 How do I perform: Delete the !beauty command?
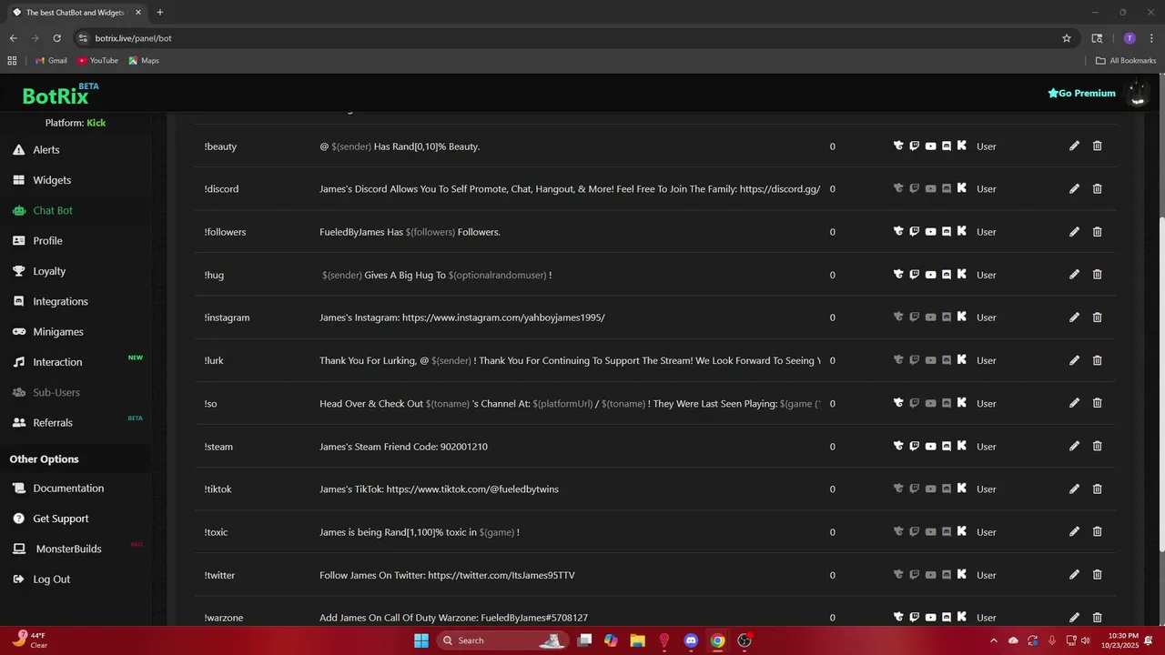1097,146
